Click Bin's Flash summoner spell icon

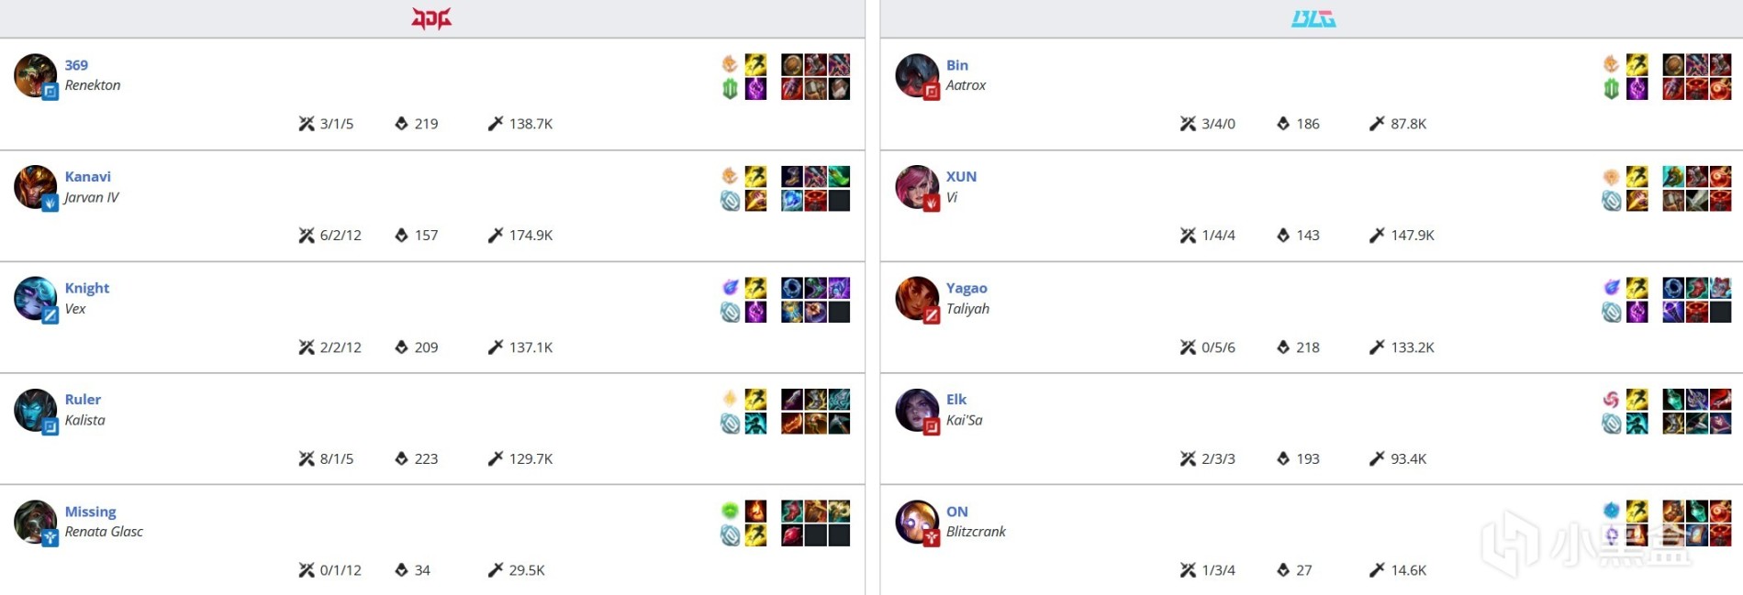tap(1637, 64)
